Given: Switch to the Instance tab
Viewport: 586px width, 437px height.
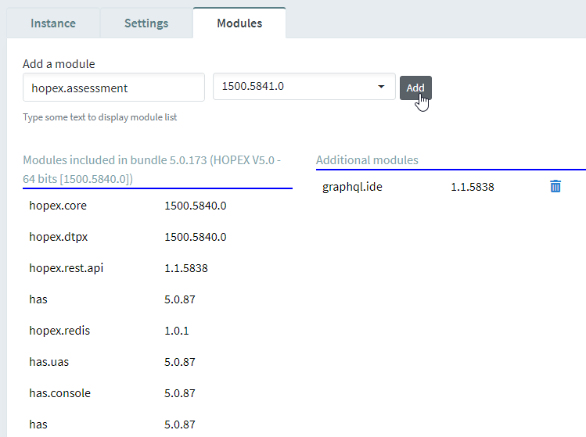Looking at the screenshot, I should tap(53, 23).
